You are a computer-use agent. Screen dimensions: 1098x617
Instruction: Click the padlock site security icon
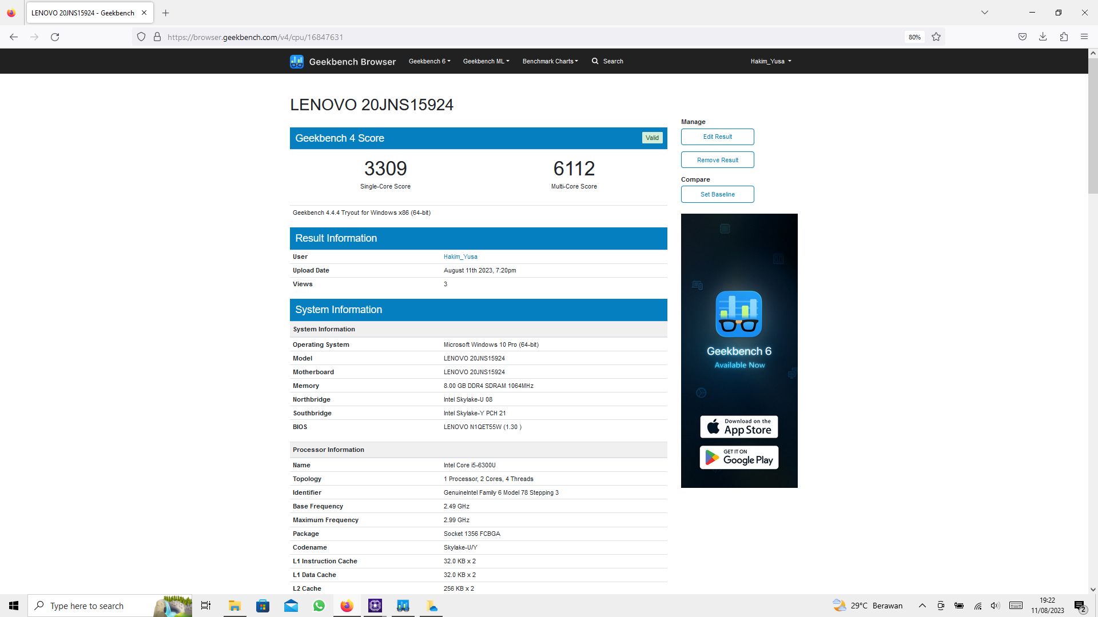(x=157, y=37)
